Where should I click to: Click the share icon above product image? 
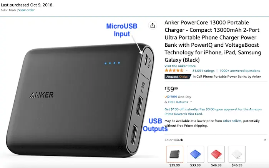click(x=153, y=26)
